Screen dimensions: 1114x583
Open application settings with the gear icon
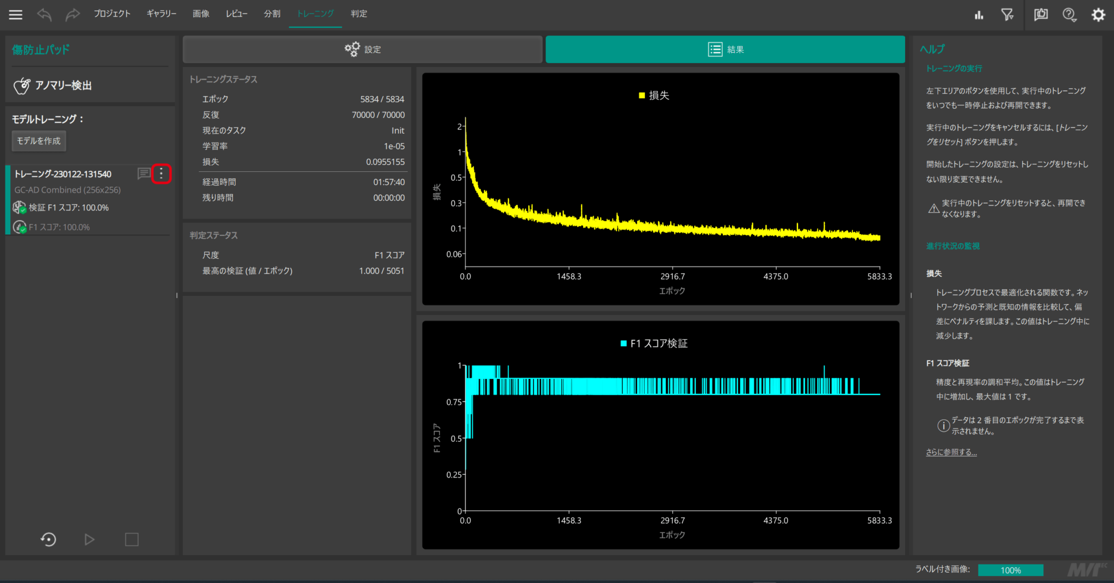click(x=1099, y=15)
